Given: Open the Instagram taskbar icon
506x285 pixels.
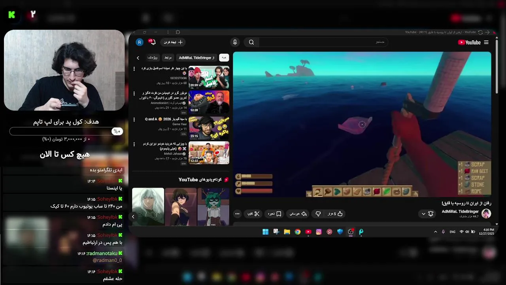Looking at the screenshot, I should point(319,232).
